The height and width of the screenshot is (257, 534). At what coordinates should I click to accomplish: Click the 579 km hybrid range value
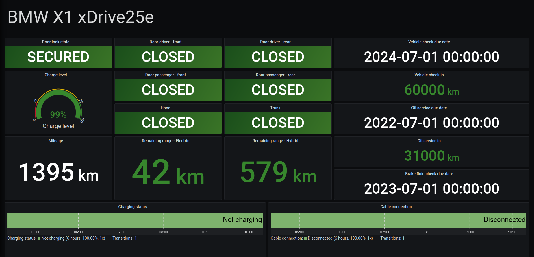[278, 172]
